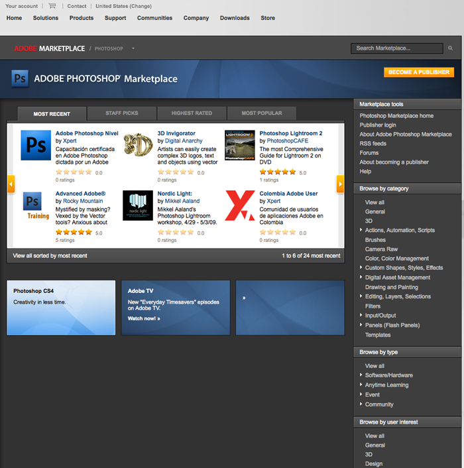Switch to Staff Picks tab

[122, 113]
